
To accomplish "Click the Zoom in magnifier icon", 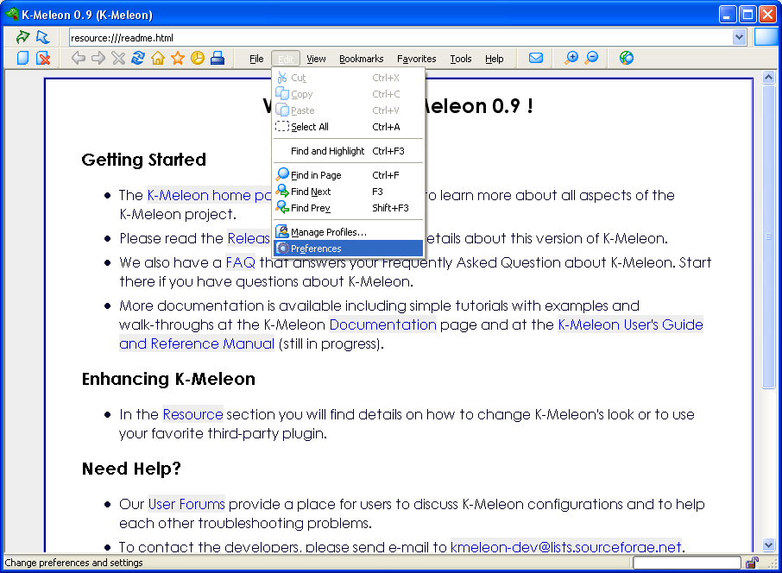I will (x=571, y=58).
